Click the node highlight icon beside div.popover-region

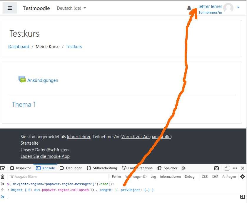(92, 190)
